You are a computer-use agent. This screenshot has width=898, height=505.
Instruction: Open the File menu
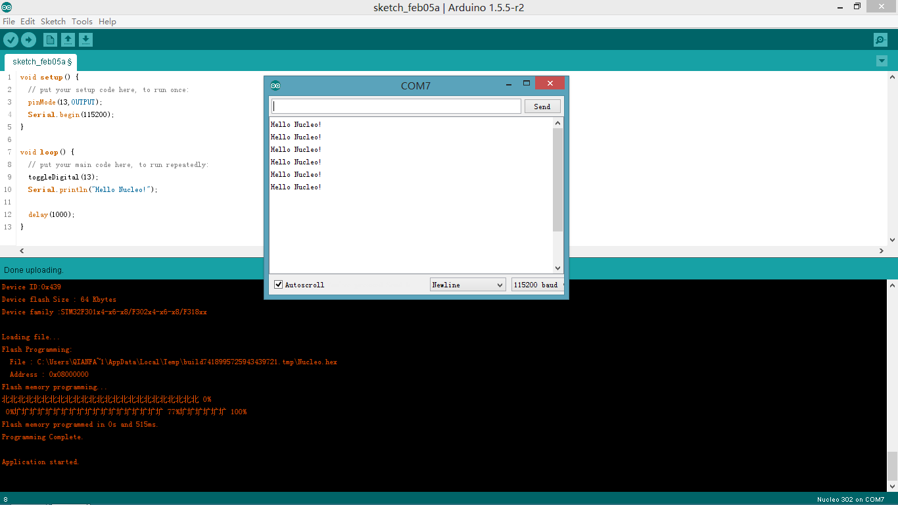[9, 21]
